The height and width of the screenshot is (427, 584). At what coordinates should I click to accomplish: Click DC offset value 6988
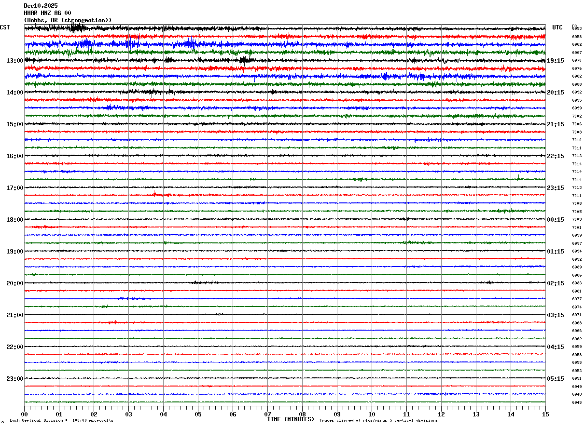point(577,84)
